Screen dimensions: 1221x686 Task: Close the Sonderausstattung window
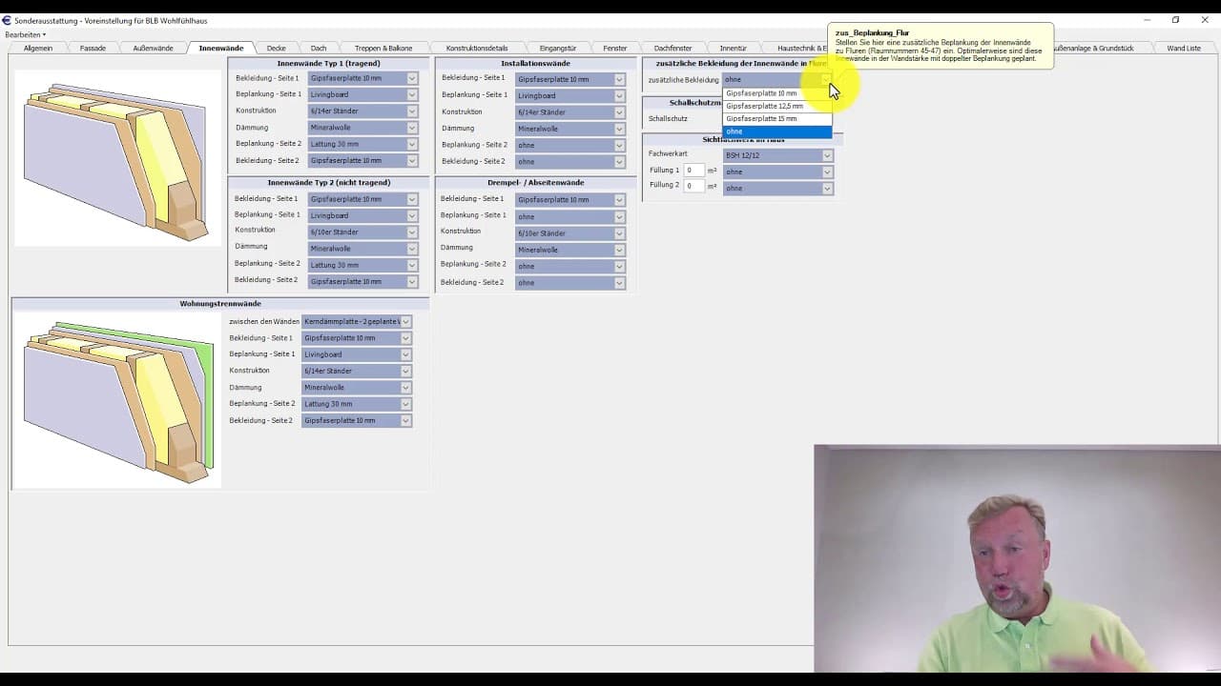[x=1205, y=20]
